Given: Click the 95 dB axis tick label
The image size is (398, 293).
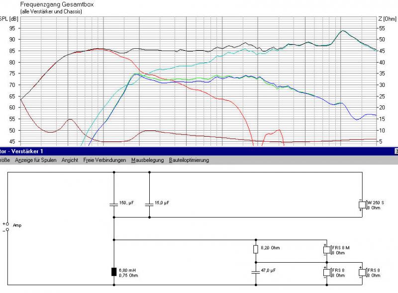Looking at the screenshot, I should pos(12,28).
